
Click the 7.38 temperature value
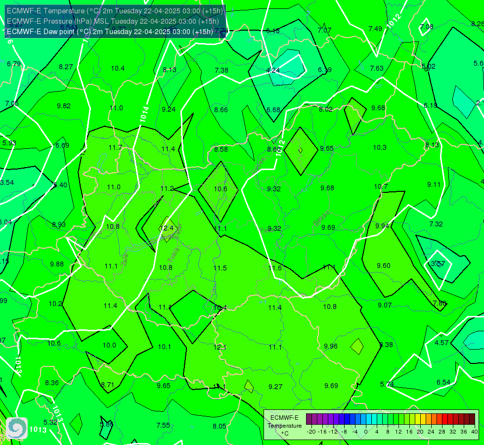point(221,70)
